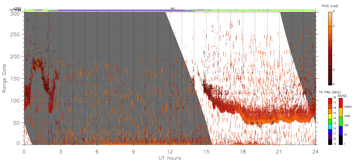Click the PHI0 gradient colorbar

pyautogui.click(x=330, y=48)
